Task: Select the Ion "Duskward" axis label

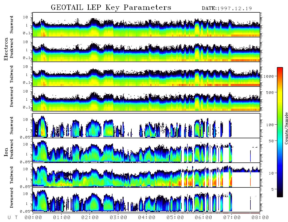Action: pos(12,149)
